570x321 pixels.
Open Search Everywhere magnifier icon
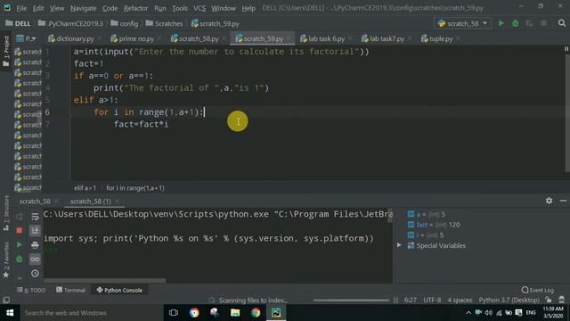click(x=562, y=23)
